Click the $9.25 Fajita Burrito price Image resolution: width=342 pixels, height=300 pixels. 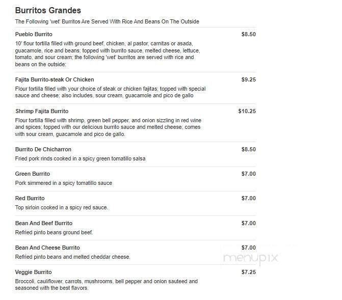(x=248, y=79)
